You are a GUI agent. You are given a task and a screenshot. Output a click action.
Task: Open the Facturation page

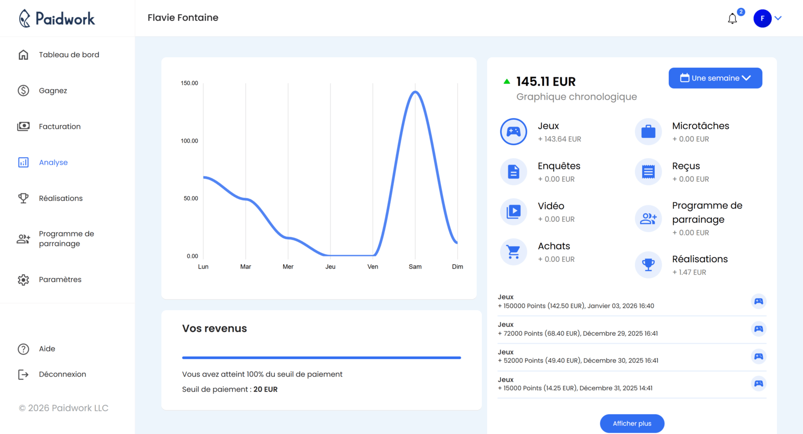(59, 126)
